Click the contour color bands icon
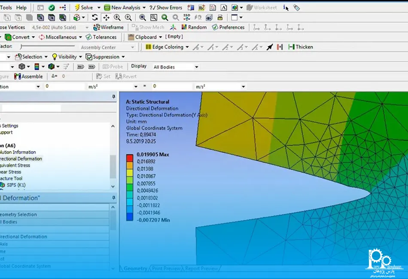The width and height of the screenshot is (408, 279). [x=37, y=67]
